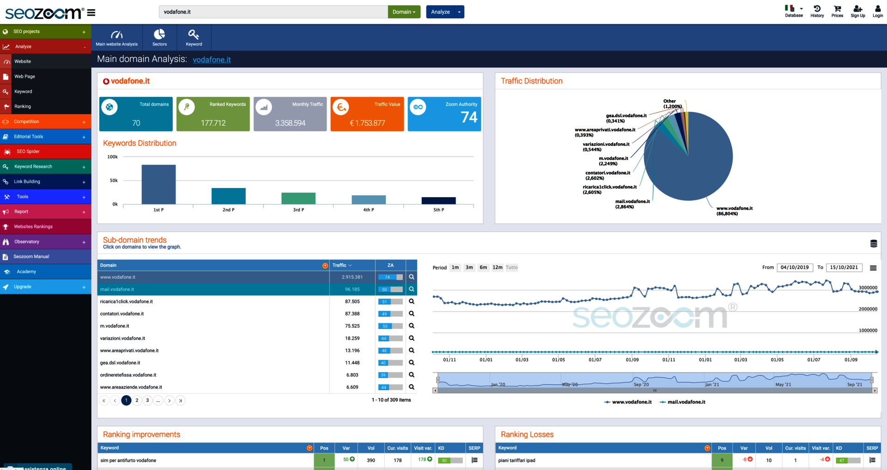The image size is (887, 470).
Task: Toggle www.vodafone.it series in chart legend
Action: (x=628, y=402)
